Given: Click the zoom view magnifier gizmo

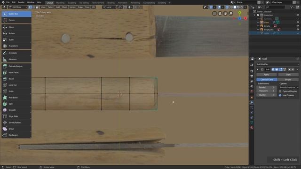Looking at the screenshot, I should [x=231, y=14].
